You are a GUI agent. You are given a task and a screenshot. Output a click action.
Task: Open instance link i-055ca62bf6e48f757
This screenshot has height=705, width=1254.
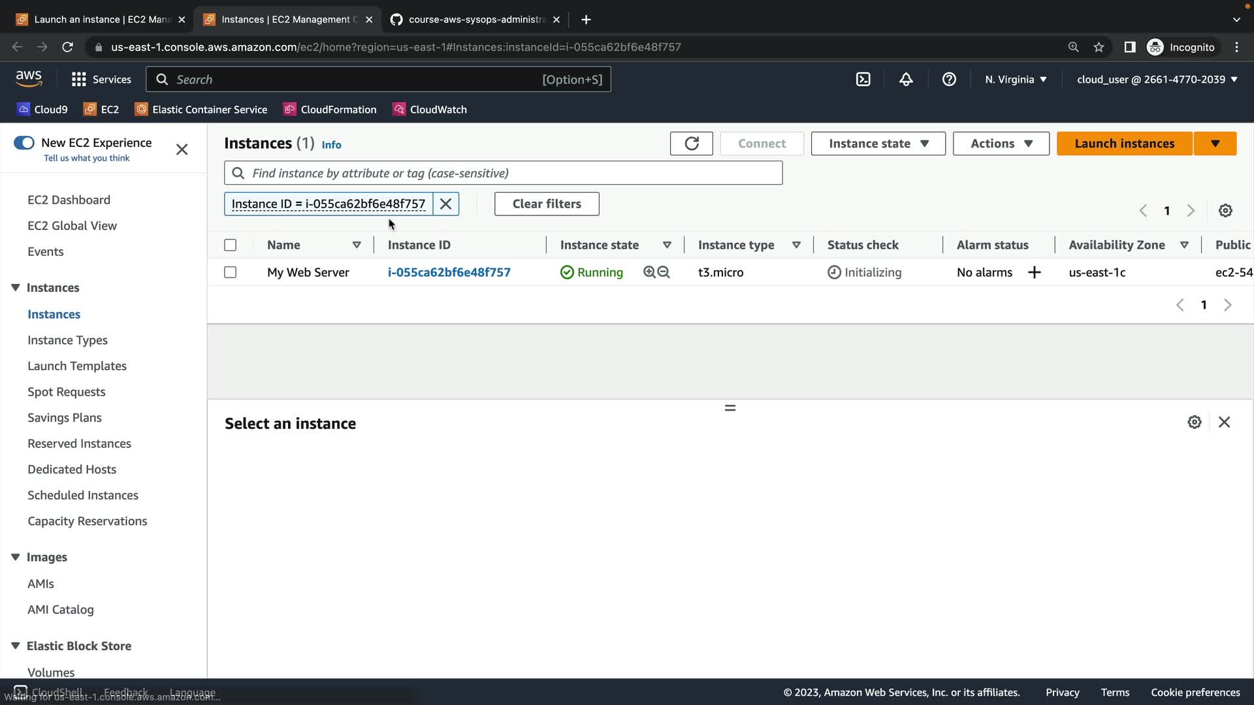pyautogui.click(x=449, y=272)
